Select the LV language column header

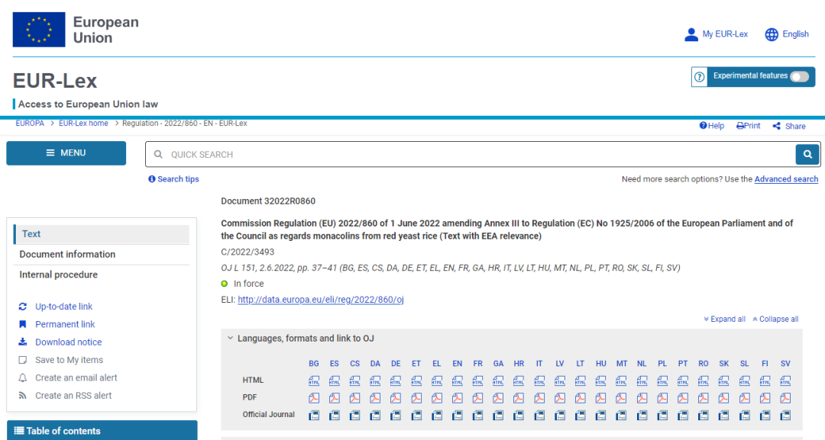coord(560,363)
